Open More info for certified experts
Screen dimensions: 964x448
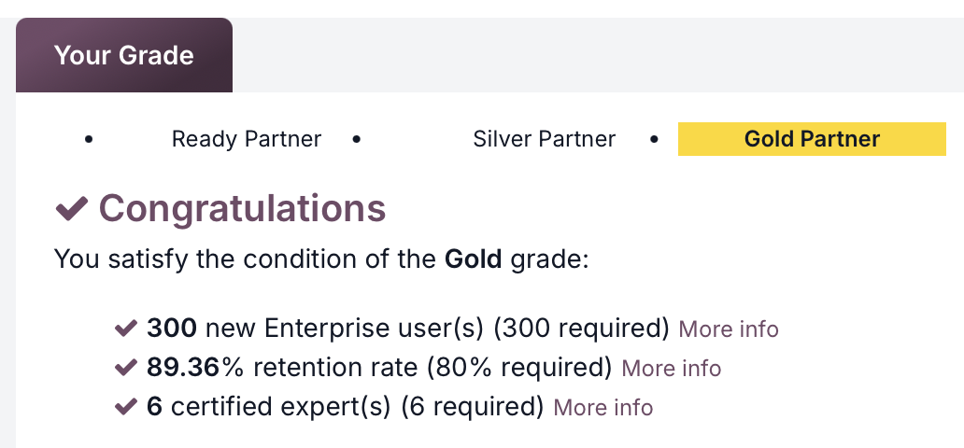pyautogui.click(x=602, y=407)
